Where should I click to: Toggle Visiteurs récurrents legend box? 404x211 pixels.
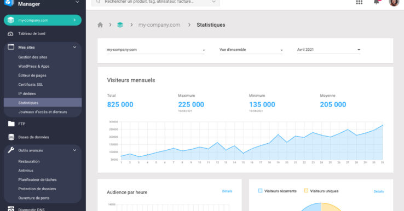pos(260,191)
